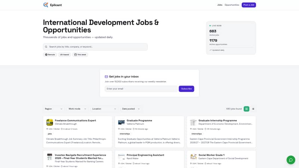Toggle the This week filter chip
Viewport: 299px width, 168px height.
(x=80, y=55)
